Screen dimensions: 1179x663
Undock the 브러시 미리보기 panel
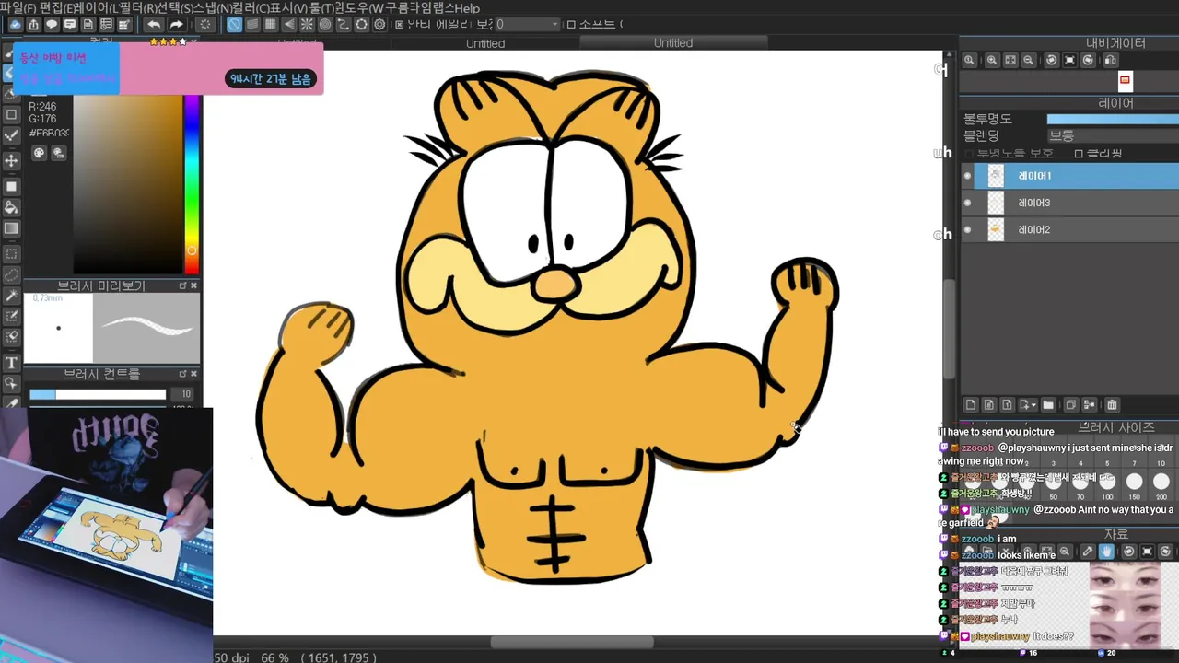point(182,285)
